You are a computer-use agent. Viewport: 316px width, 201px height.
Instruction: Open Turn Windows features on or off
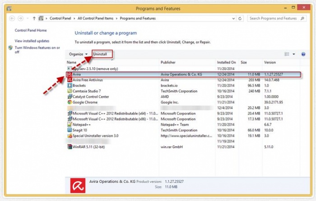click(37, 50)
